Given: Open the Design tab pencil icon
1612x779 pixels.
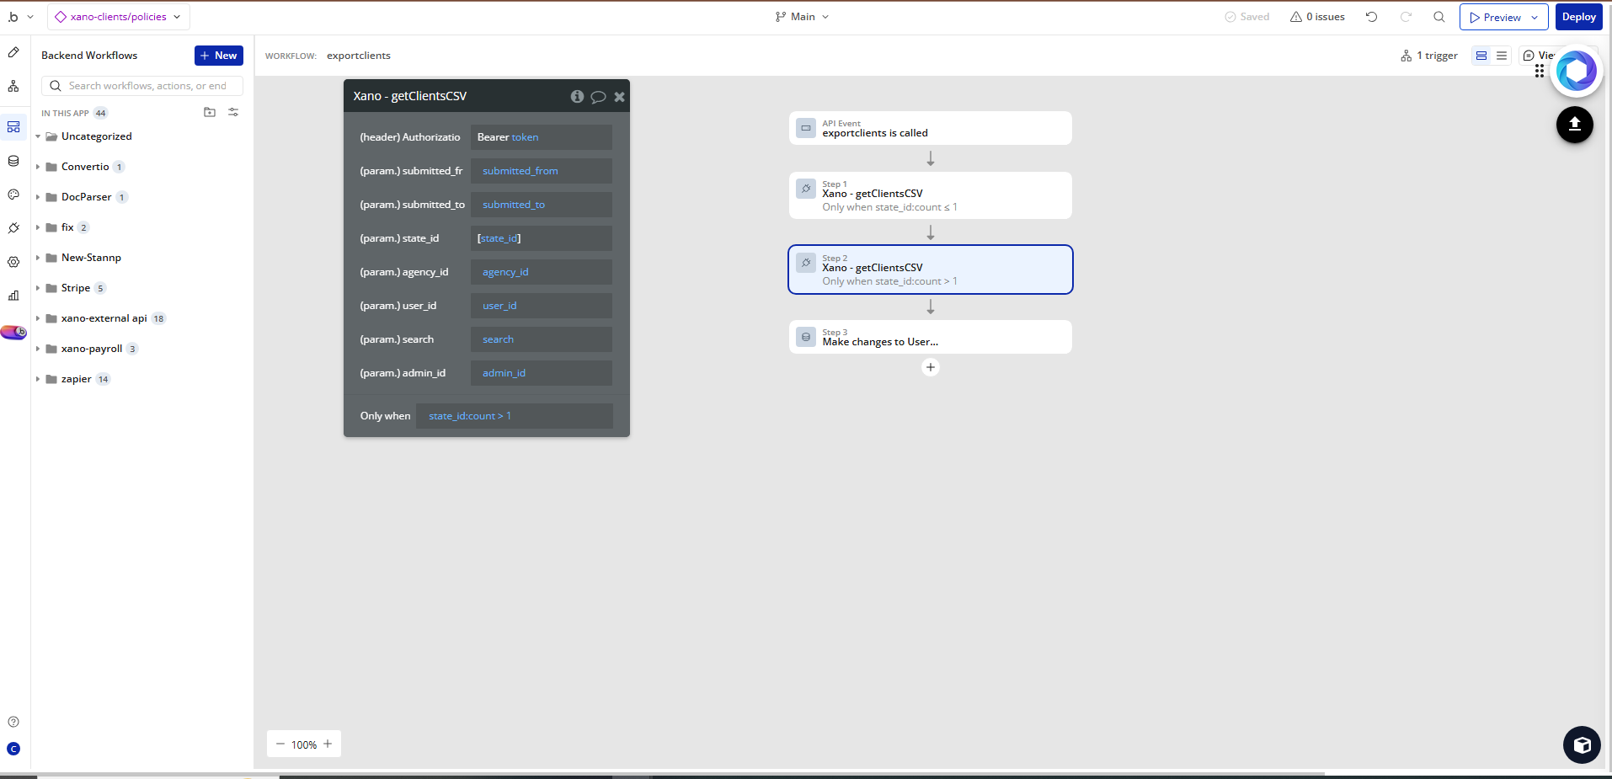Looking at the screenshot, I should point(13,52).
